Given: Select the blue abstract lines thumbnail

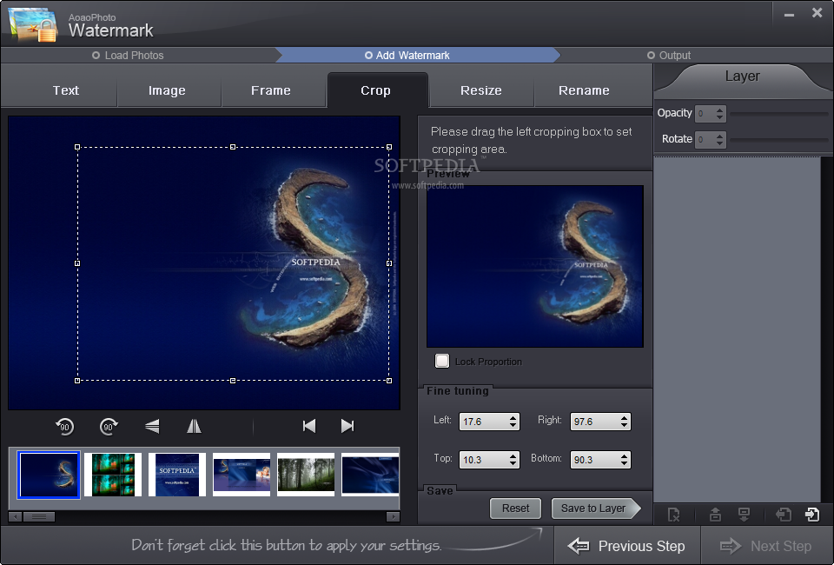Looking at the screenshot, I should click(x=370, y=475).
